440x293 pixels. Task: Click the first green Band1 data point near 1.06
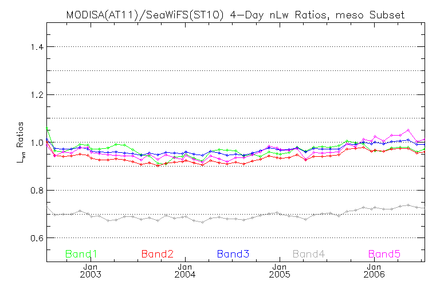(47, 128)
